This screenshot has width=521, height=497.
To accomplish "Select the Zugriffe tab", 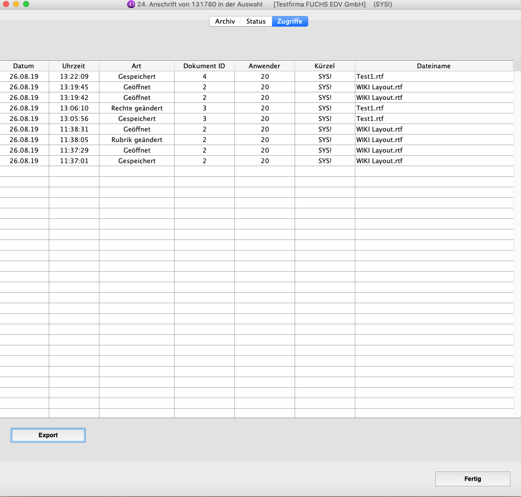I will (x=290, y=22).
